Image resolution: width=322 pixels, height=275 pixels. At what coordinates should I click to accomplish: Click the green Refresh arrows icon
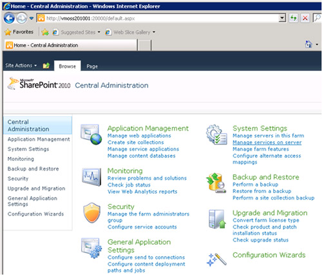pos(294,18)
